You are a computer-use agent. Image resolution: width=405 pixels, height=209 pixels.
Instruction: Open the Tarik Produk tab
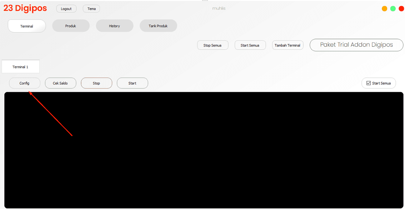click(158, 26)
